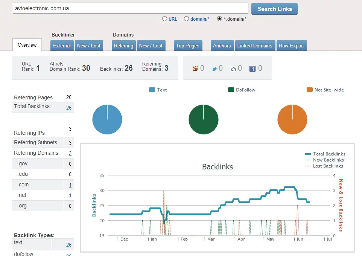Click the Facebook share icon
The width and height of the screenshot is (362, 256).
(x=252, y=69)
